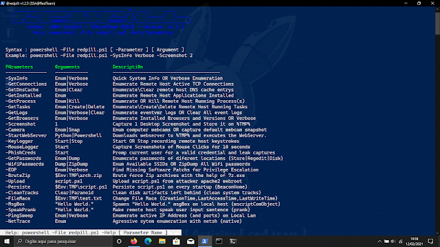This screenshot has height=247, width=440.
Task: Expand the hidden system tray icons
Action: (x=379, y=241)
